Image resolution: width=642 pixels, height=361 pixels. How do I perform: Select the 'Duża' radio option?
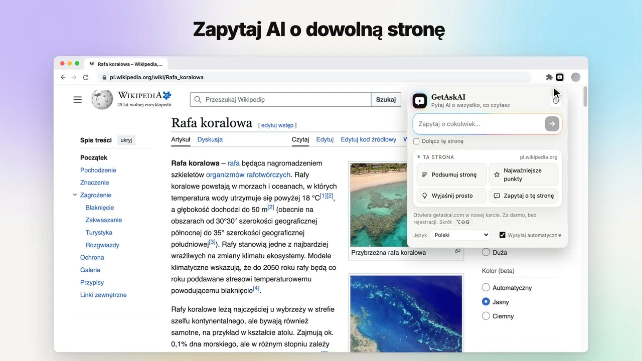pyautogui.click(x=486, y=252)
